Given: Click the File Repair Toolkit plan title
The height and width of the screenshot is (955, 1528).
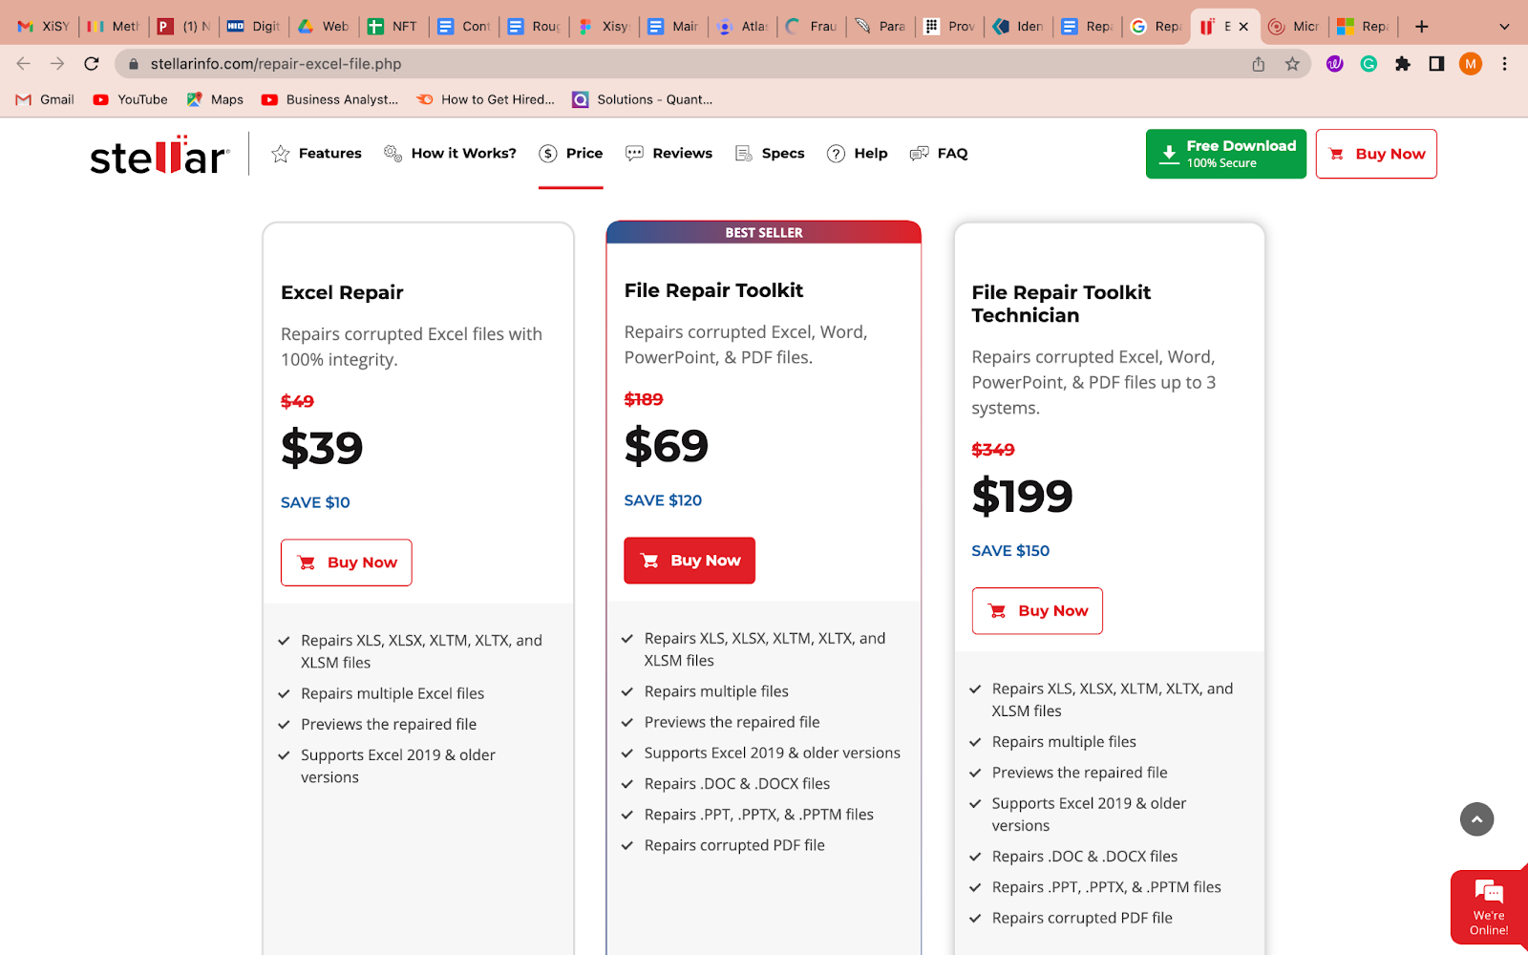Looking at the screenshot, I should point(713,290).
